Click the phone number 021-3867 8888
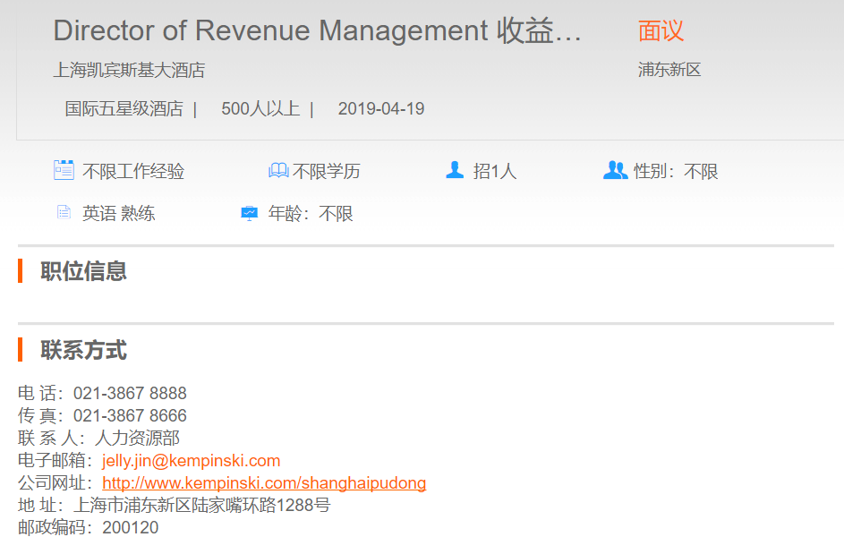The height and width of the screenshot is (554, 844). point(130,394)
